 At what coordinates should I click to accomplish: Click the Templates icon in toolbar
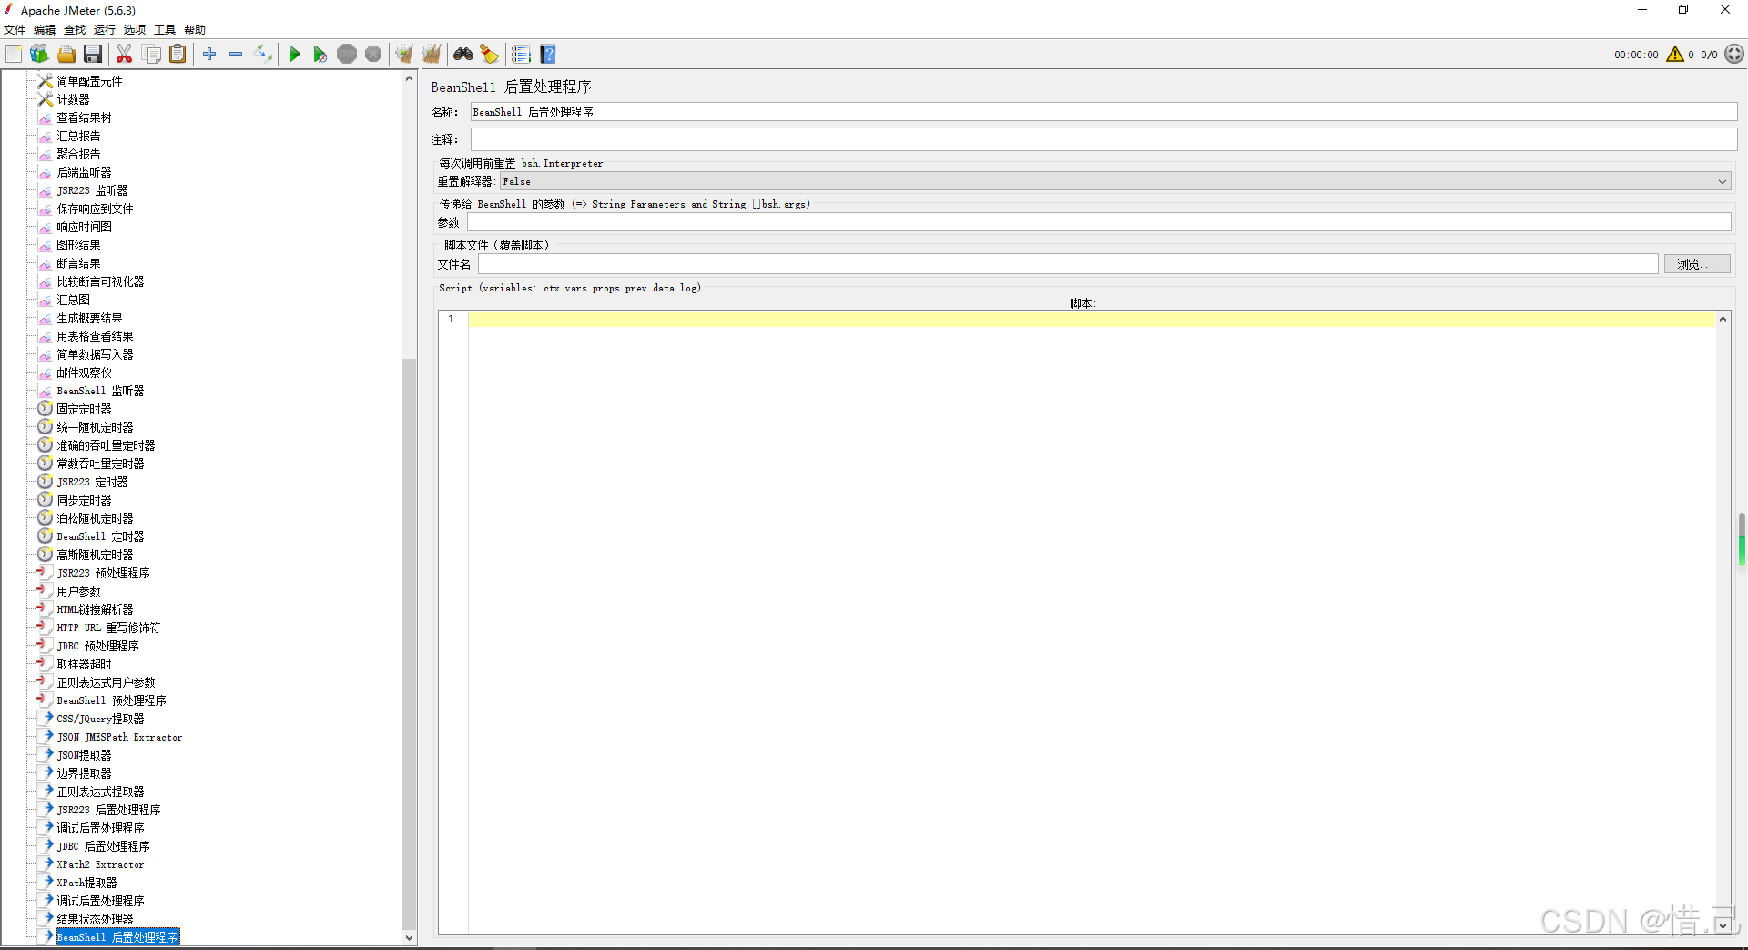(39, 55)
